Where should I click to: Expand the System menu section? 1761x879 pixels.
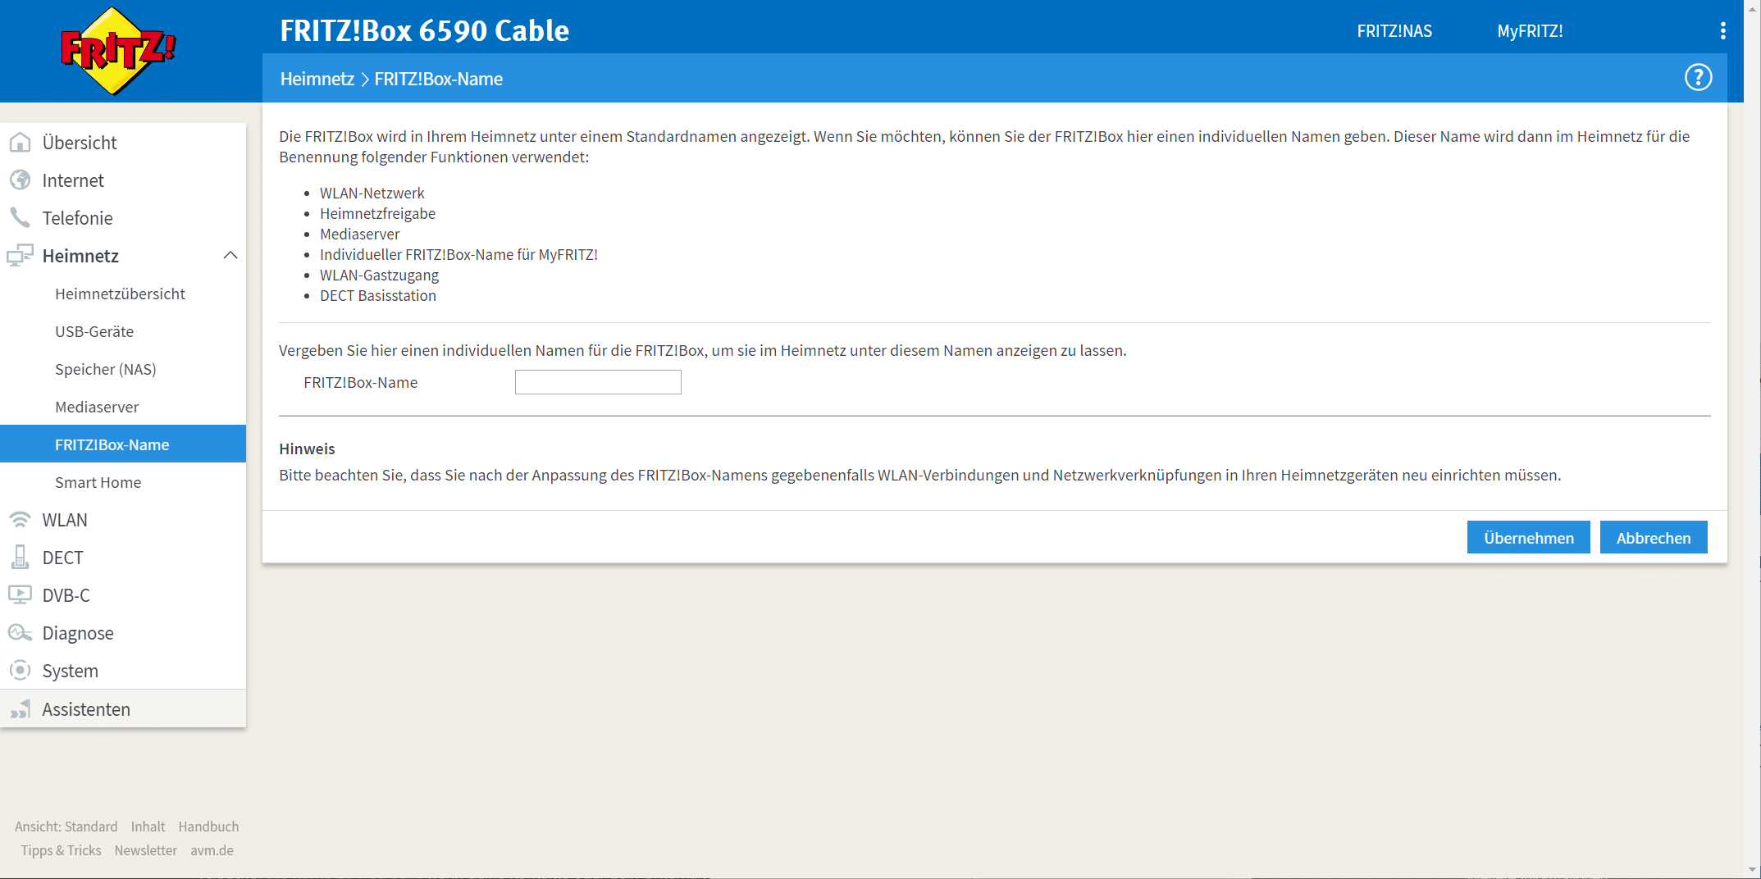point(71,671)
